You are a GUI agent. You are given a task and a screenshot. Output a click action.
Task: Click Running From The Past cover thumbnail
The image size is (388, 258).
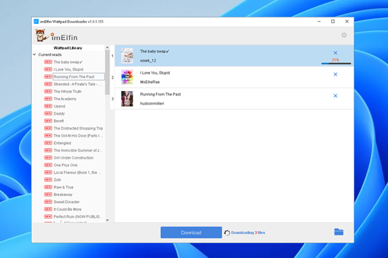coord(127,99)
